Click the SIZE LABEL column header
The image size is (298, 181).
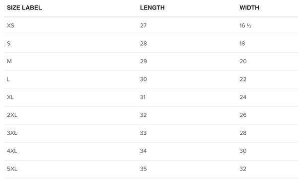(24, 7)
